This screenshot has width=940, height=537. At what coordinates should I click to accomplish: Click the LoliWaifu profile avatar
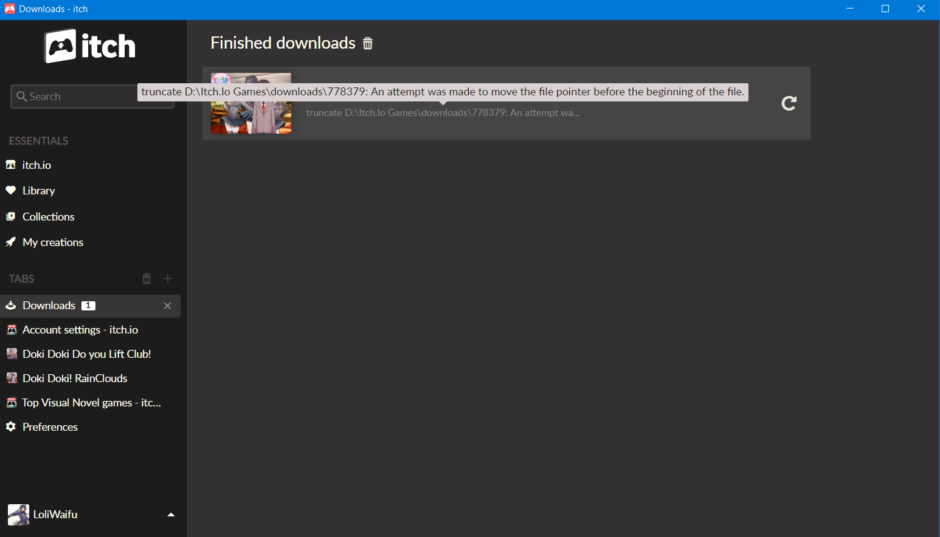point(18,515)
